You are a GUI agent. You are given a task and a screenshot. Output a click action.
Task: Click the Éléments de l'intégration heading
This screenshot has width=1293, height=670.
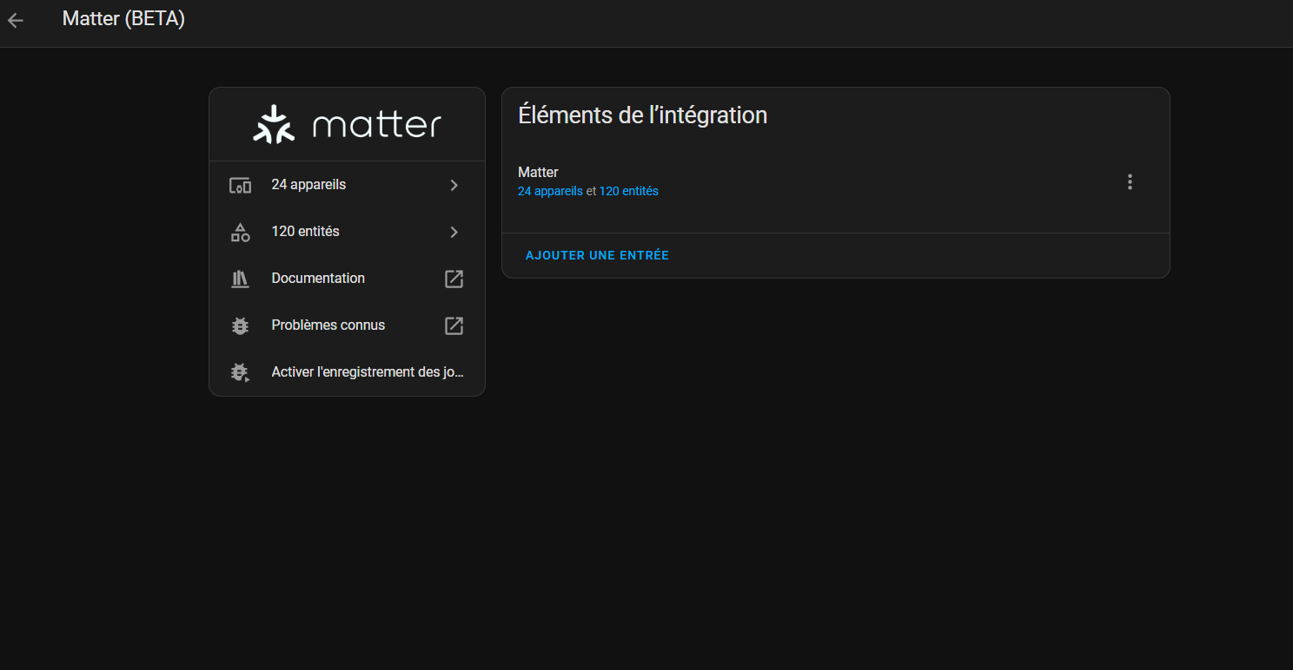[642, 115]
